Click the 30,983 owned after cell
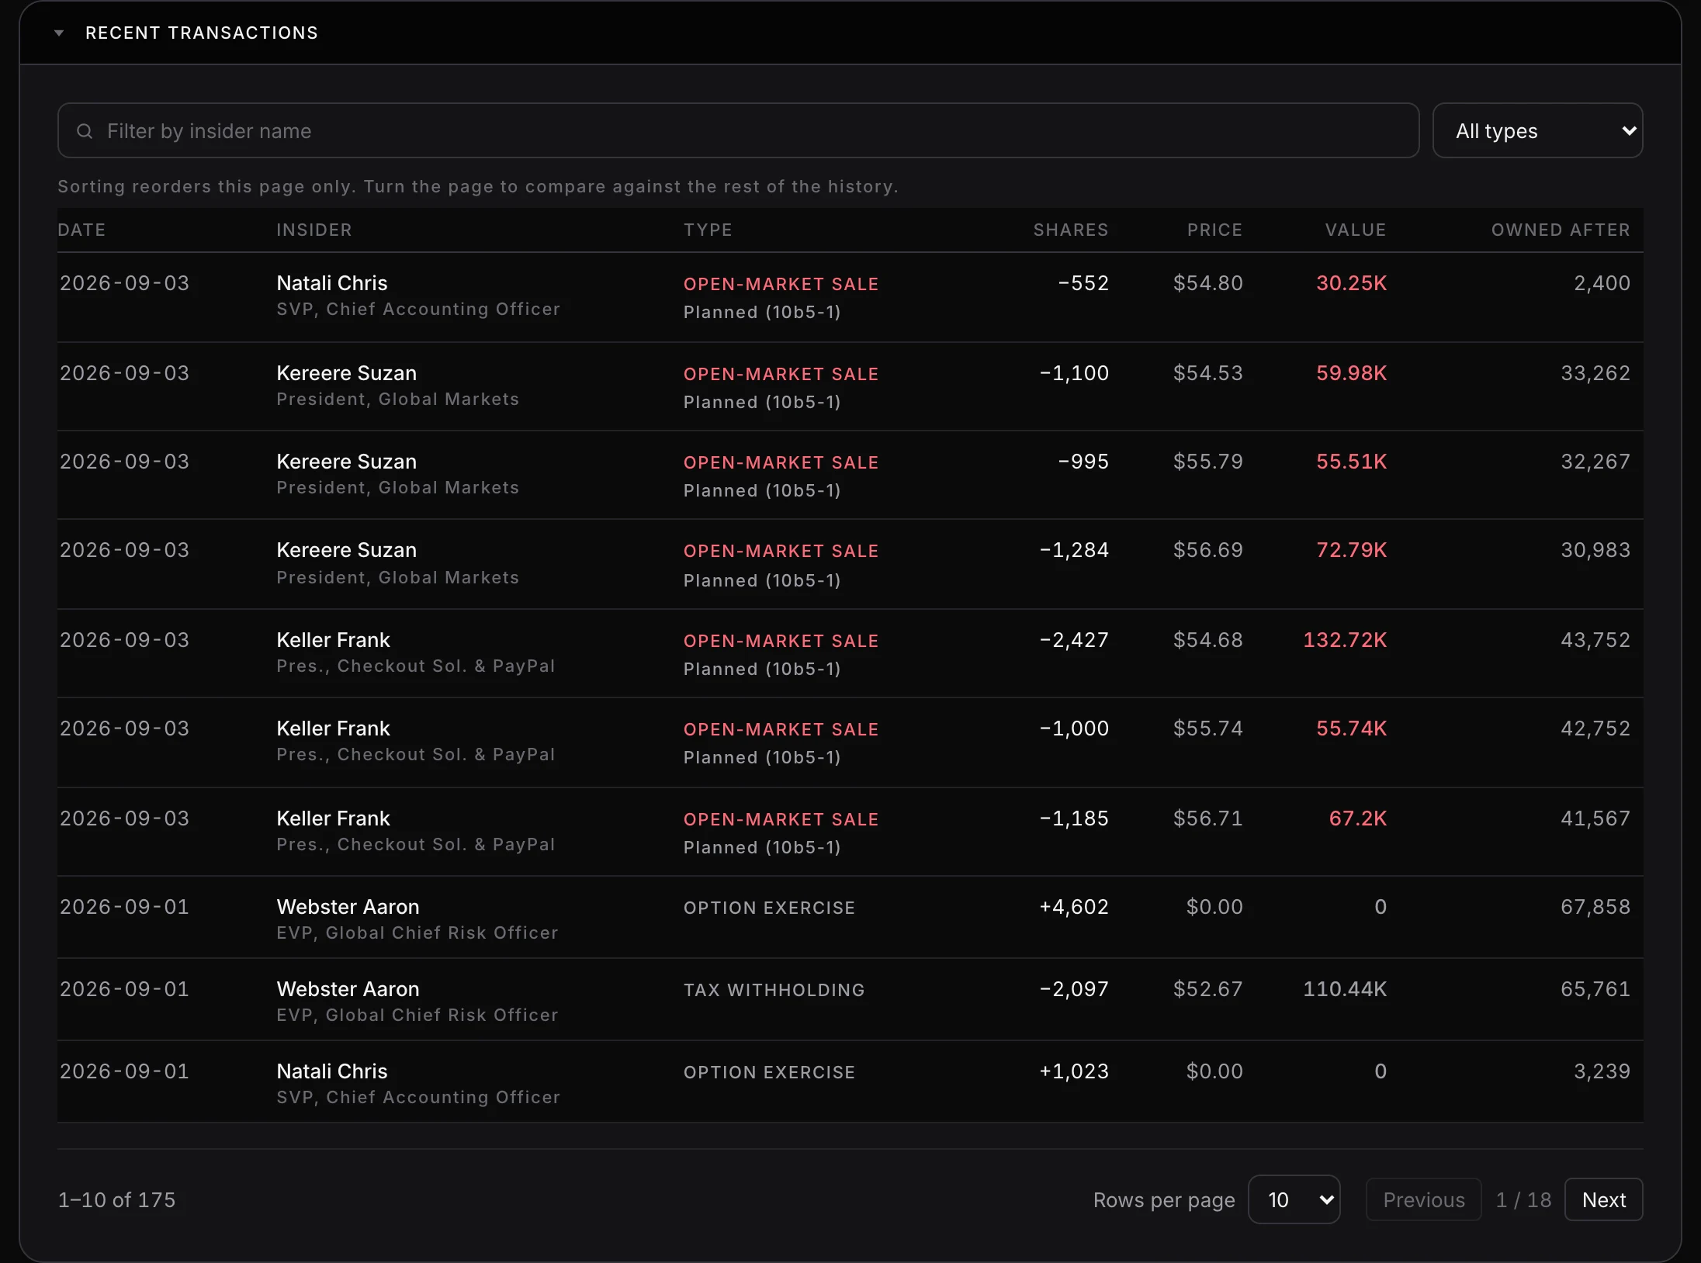Screen dimensions: 1701x1263 coord(1595,550)
